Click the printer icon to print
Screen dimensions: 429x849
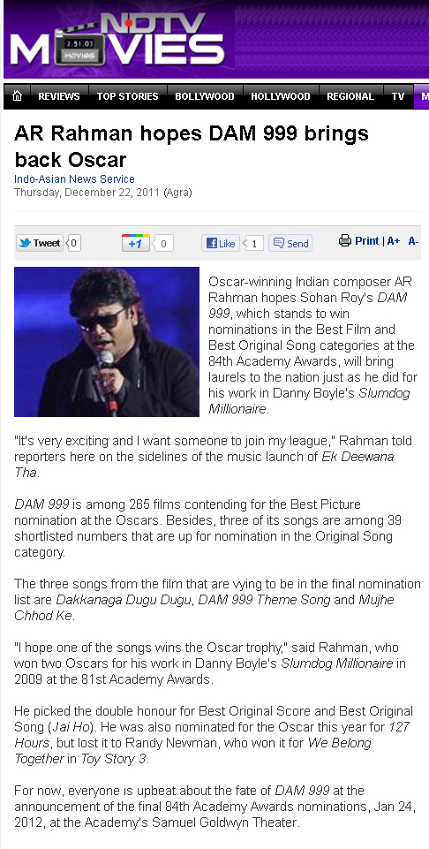click(x=344, y=240)
